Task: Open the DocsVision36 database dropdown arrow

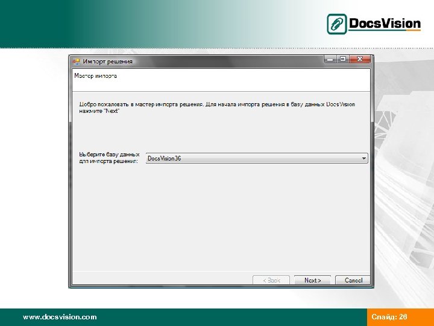Action: coord(363,158)
